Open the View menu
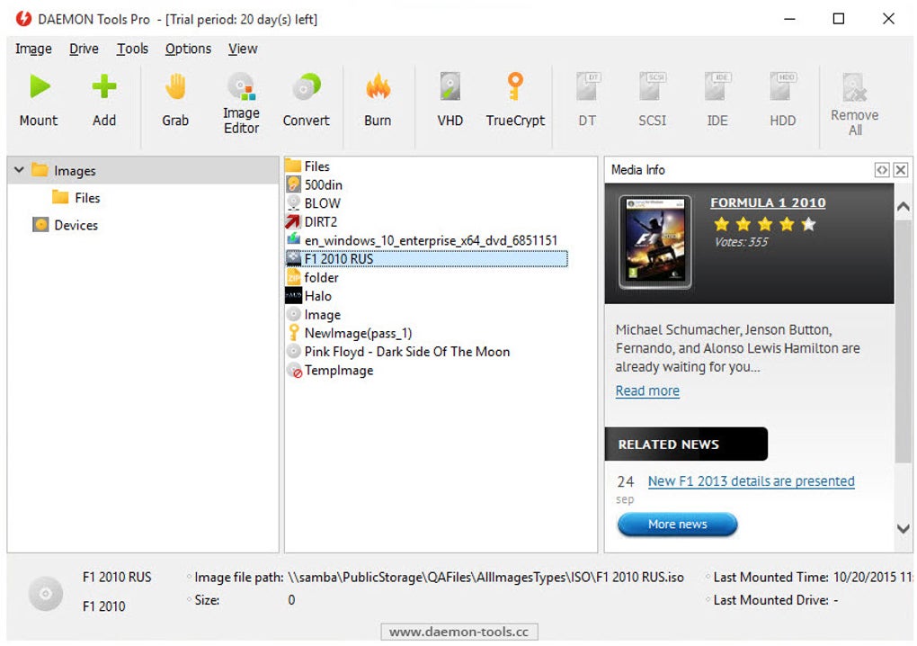Screen dimensions: 917x646 (x=243, y=49)
